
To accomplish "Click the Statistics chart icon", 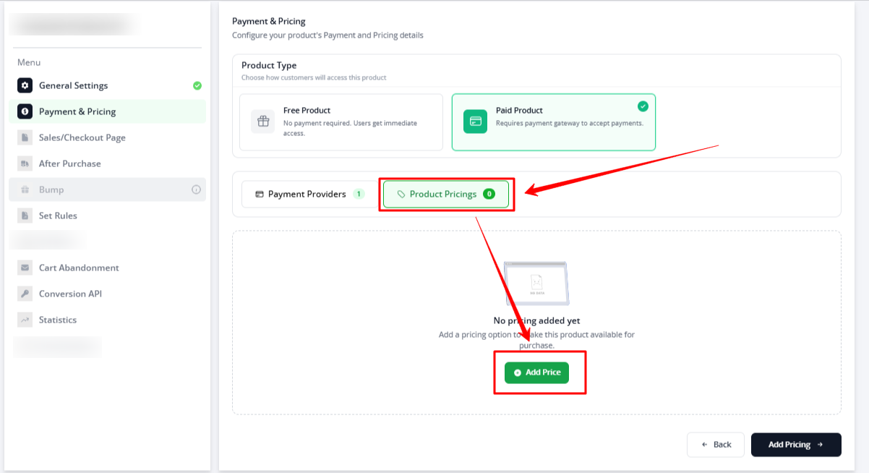I will 25,320.
